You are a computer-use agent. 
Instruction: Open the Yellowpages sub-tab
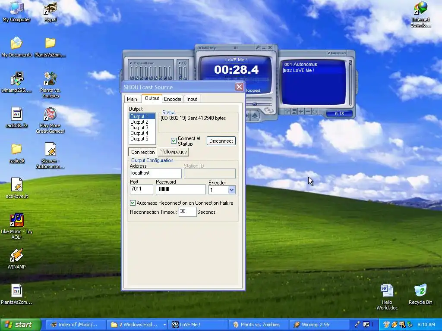click(174, 152)
